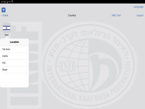
Task: Choose Tel Aviv from Location list
Action: [14, 49]
